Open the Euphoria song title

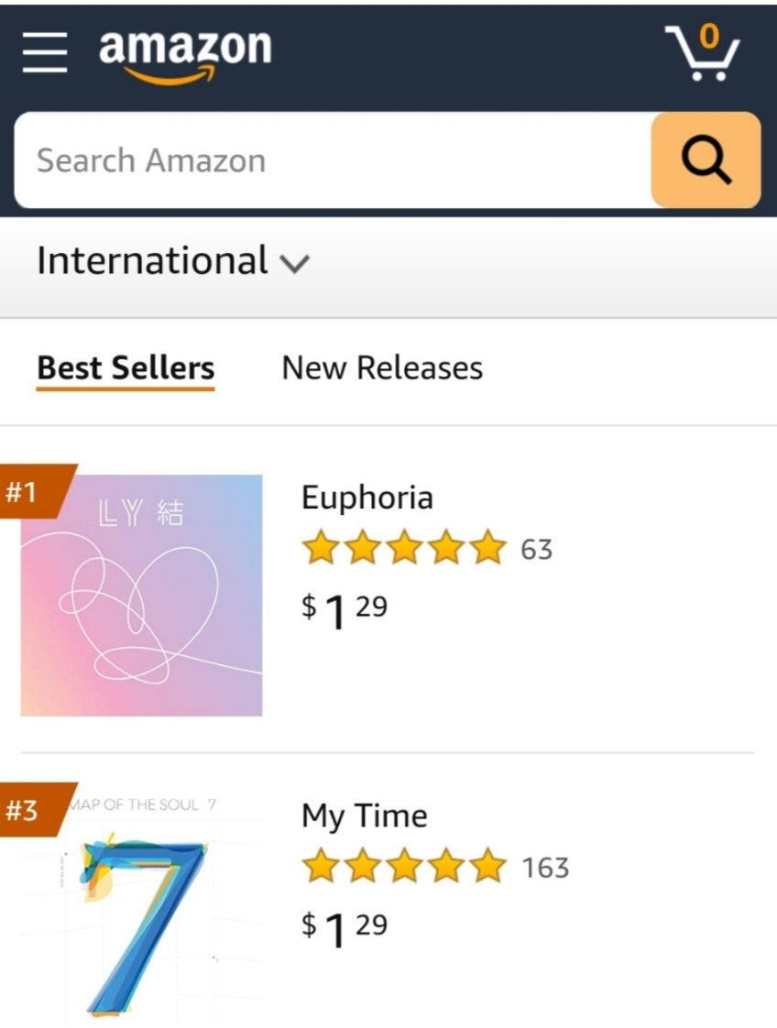point(367,498)
